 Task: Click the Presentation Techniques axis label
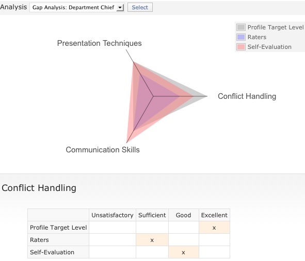[x=100, y=43]
